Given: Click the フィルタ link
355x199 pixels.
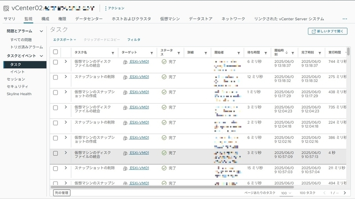Looking at the screenshot, I should click(134, 39).
